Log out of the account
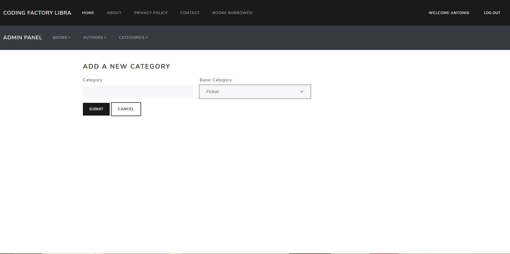Screen dimensions: 510x254 [x=492, y=13]
